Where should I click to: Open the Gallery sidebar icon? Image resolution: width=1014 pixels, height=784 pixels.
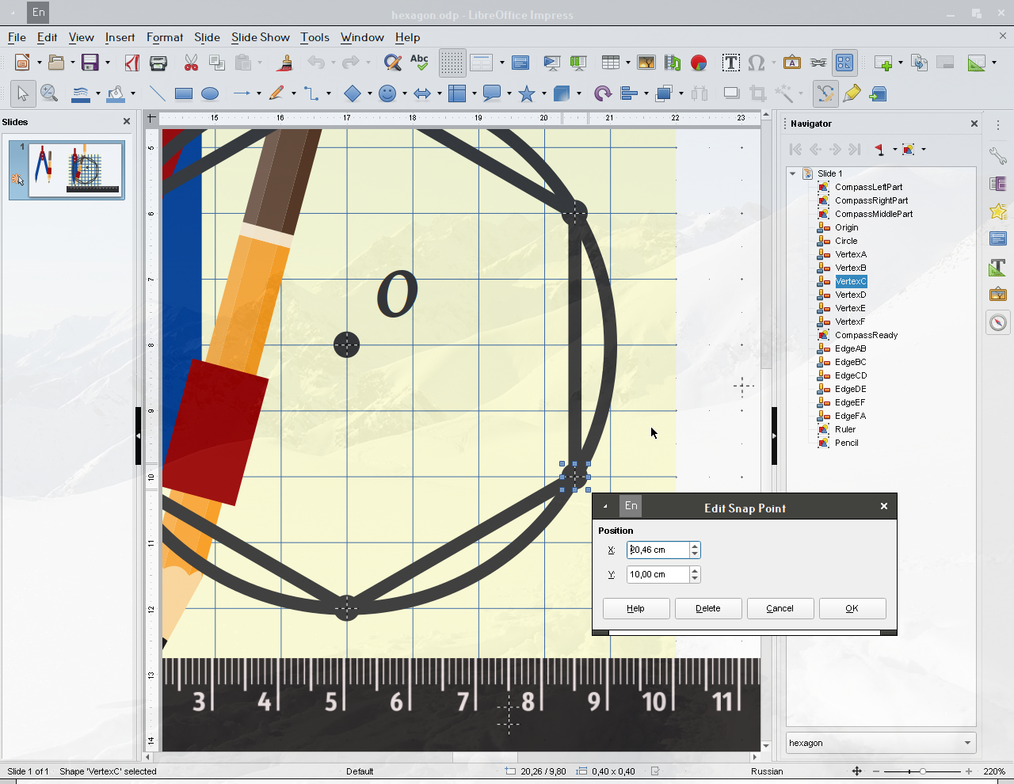click(x=998, y=295)
